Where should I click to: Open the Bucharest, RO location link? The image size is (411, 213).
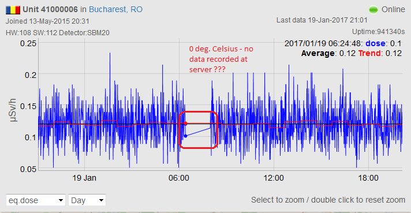(x=115, y=9)
